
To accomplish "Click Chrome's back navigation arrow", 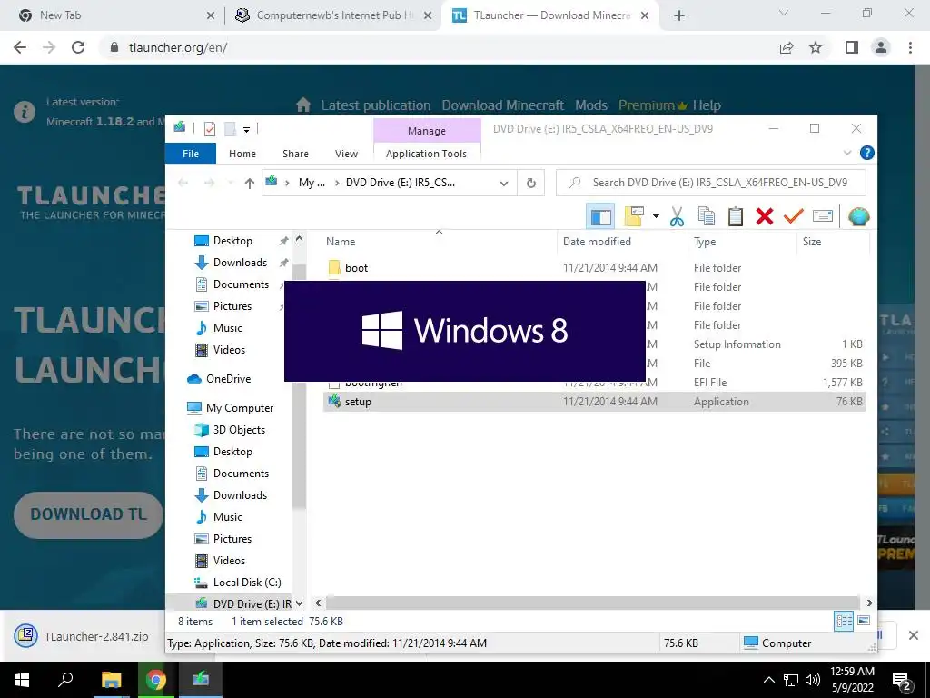I will (20, 47).
